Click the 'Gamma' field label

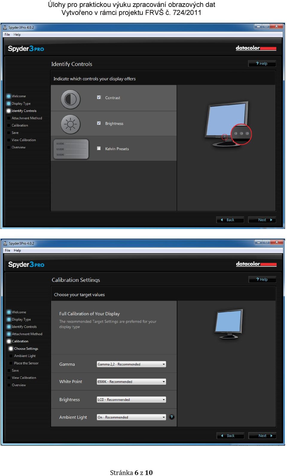point(67,364)
